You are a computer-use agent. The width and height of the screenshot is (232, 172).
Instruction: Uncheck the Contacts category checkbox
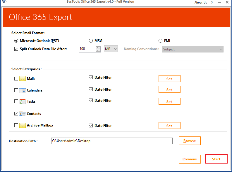16,114
